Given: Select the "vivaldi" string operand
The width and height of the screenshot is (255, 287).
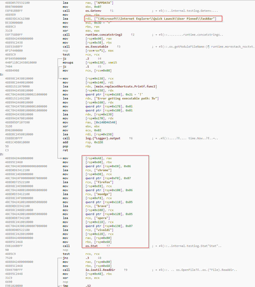Looking at the screenshot, I should pos(104,230).
